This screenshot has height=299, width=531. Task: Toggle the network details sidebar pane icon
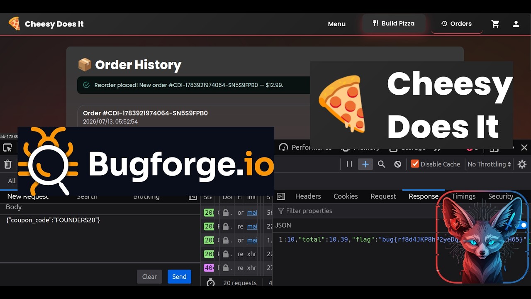pyautogui.click(x=281, y=196)
